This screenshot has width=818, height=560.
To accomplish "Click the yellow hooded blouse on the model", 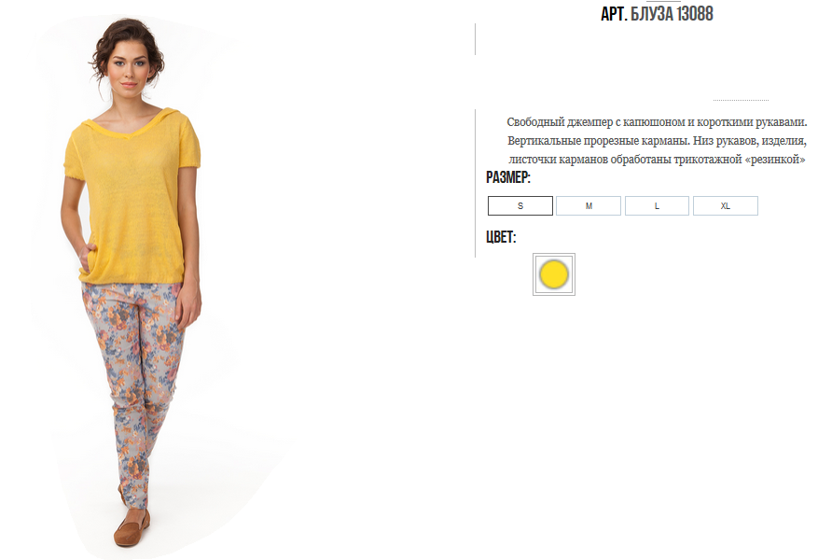I will tap(132, 198).
